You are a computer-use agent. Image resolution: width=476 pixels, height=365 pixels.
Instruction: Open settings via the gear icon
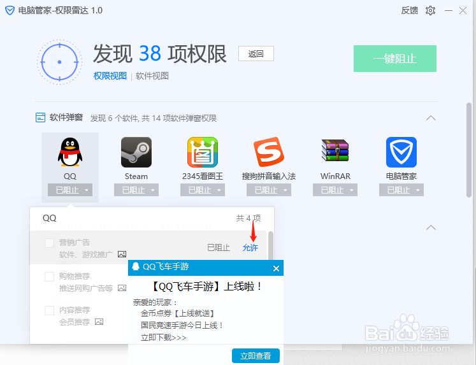point(430,11)
